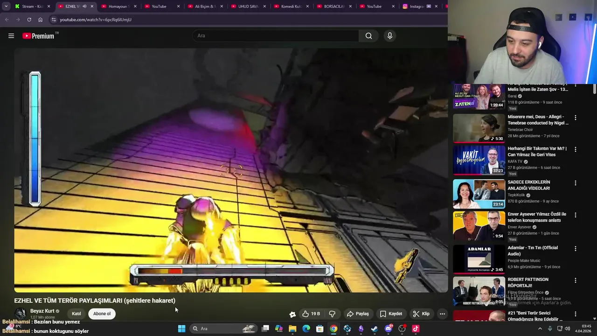Screen dimensions: 597x336
Task: Start voice search with microphone icon
Action: click(x=390, y=36)
